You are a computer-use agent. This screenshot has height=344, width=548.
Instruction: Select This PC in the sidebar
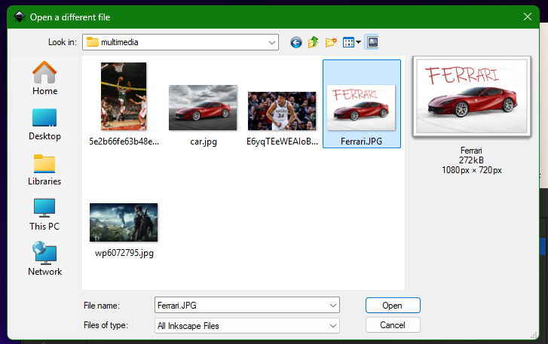[x=44, y=215]
